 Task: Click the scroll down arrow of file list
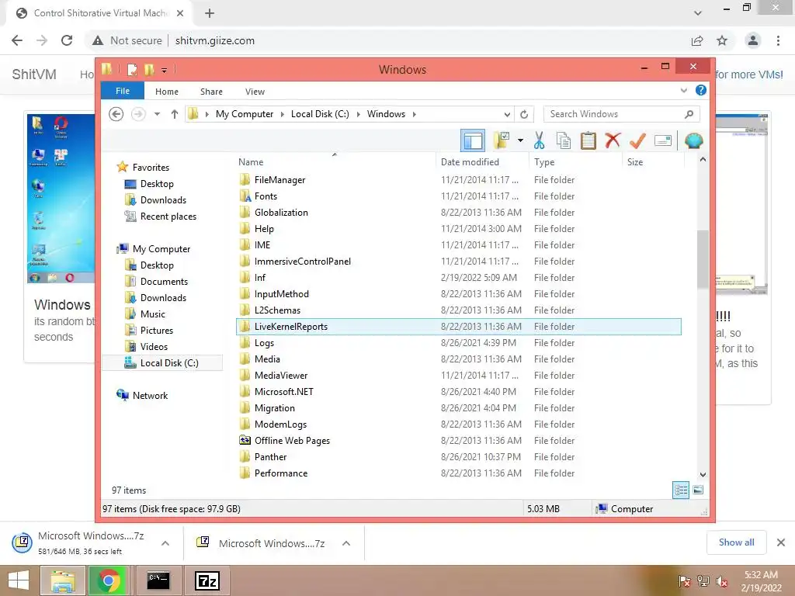703,475
